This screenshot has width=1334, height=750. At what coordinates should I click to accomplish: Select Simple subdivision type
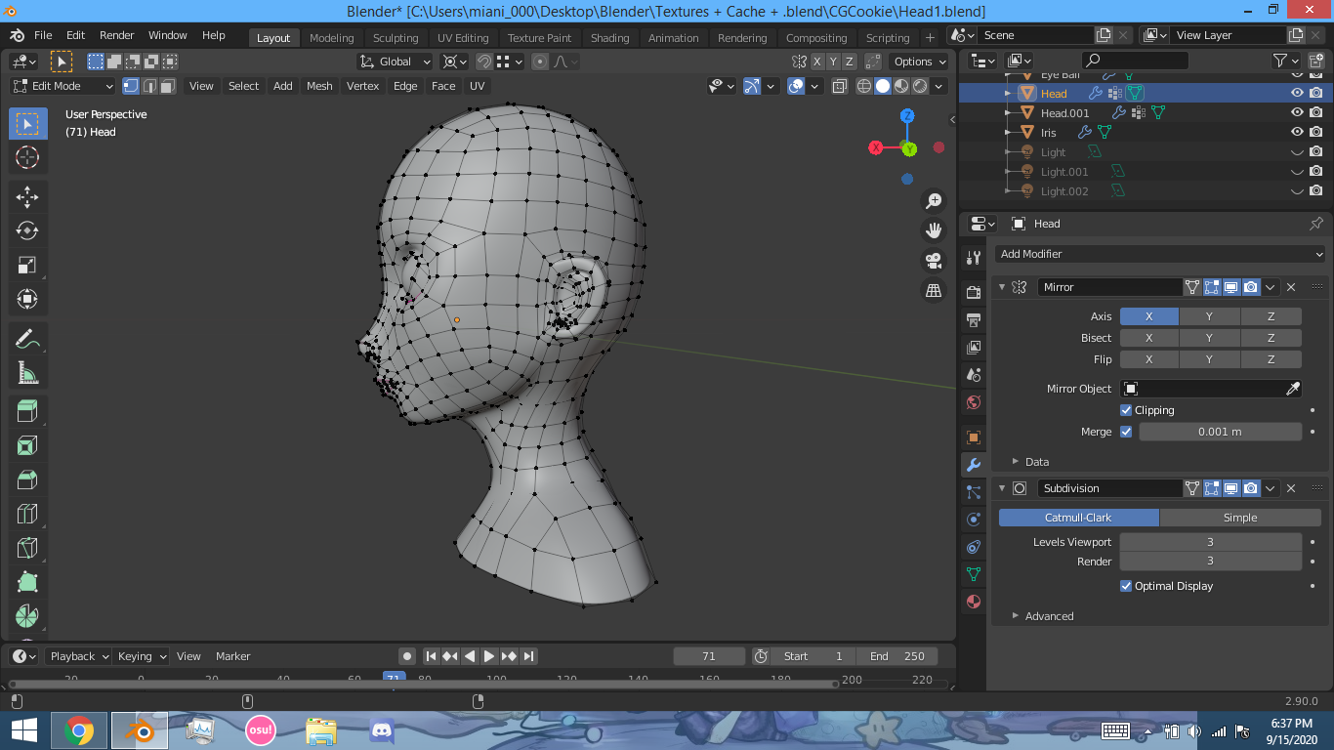(x=1239, y=518)
